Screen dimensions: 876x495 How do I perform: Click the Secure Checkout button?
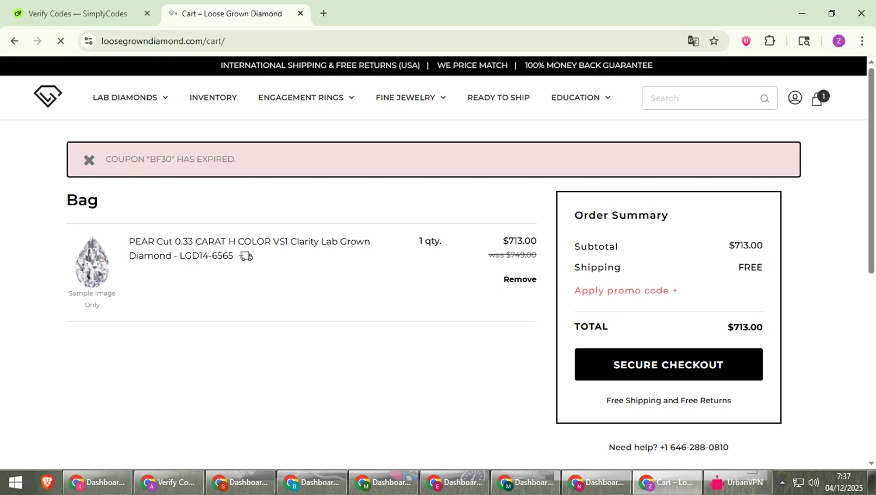(x=668, y=365)
